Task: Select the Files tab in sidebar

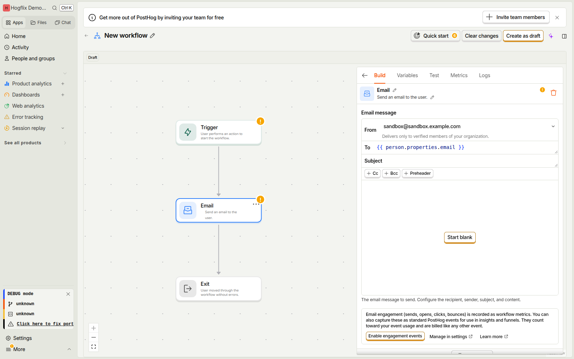Action: [39, 23]
